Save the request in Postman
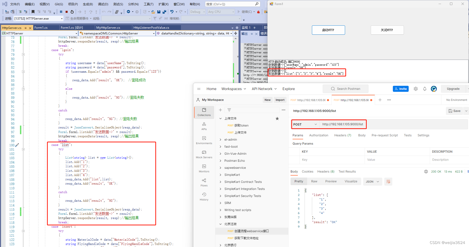The image size is (469, 247). [454, 111]
